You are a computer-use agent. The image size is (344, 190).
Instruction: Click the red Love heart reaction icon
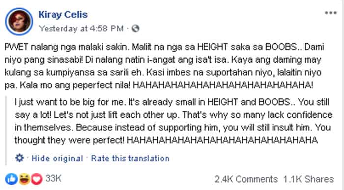pyautogui.click(x=36, y=179)
